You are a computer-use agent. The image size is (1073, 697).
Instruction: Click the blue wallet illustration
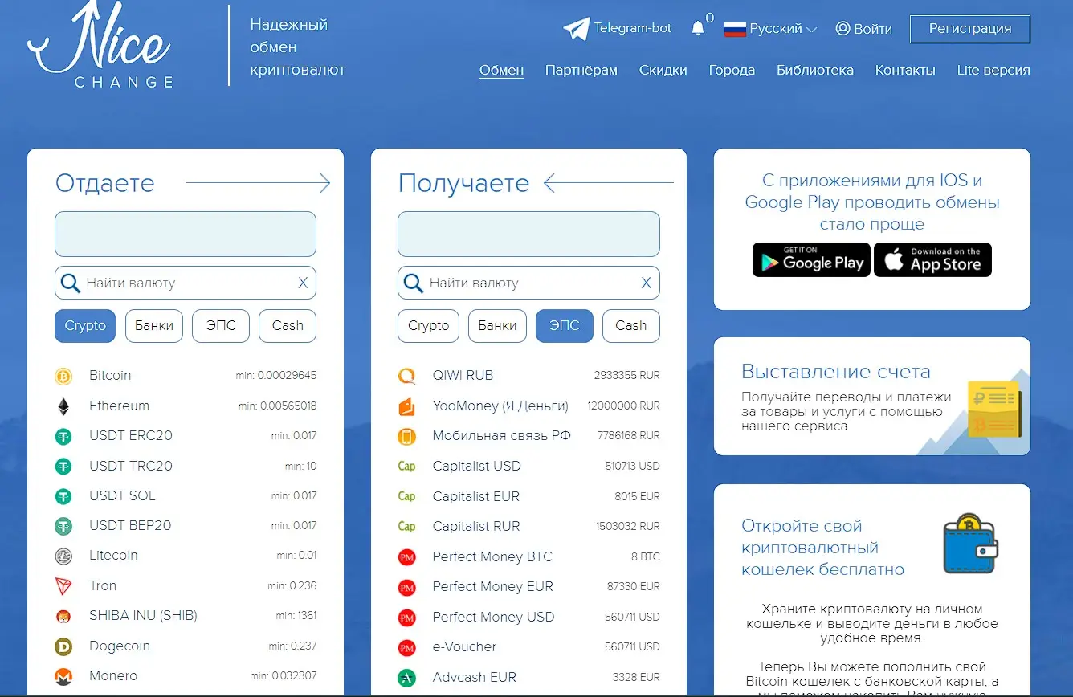click(971, 544)
